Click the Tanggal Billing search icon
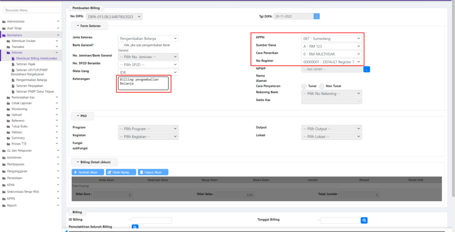 [364, 220]
